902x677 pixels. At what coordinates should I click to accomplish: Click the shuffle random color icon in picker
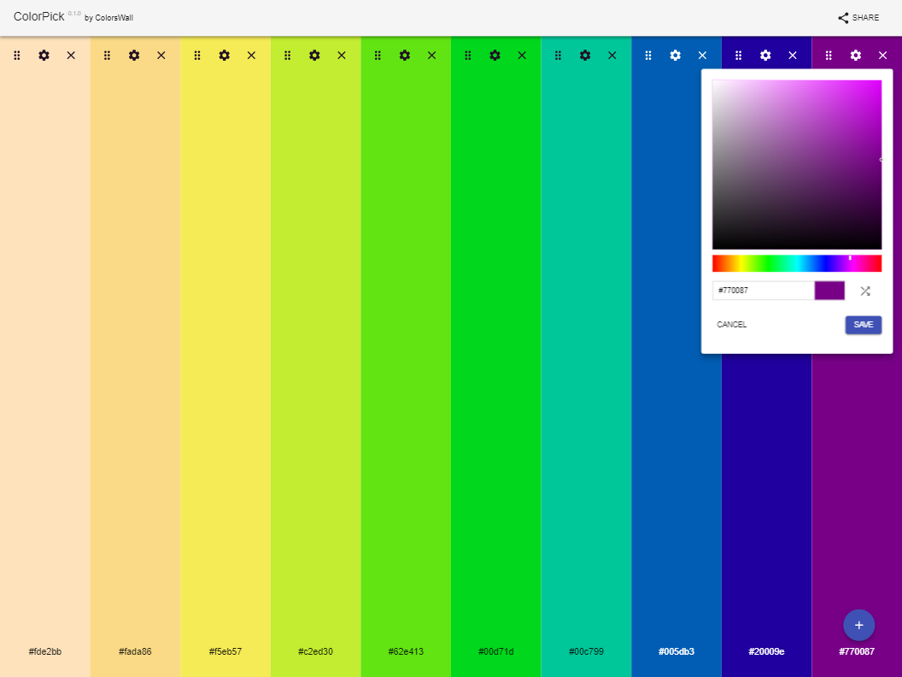pos(864,291)
